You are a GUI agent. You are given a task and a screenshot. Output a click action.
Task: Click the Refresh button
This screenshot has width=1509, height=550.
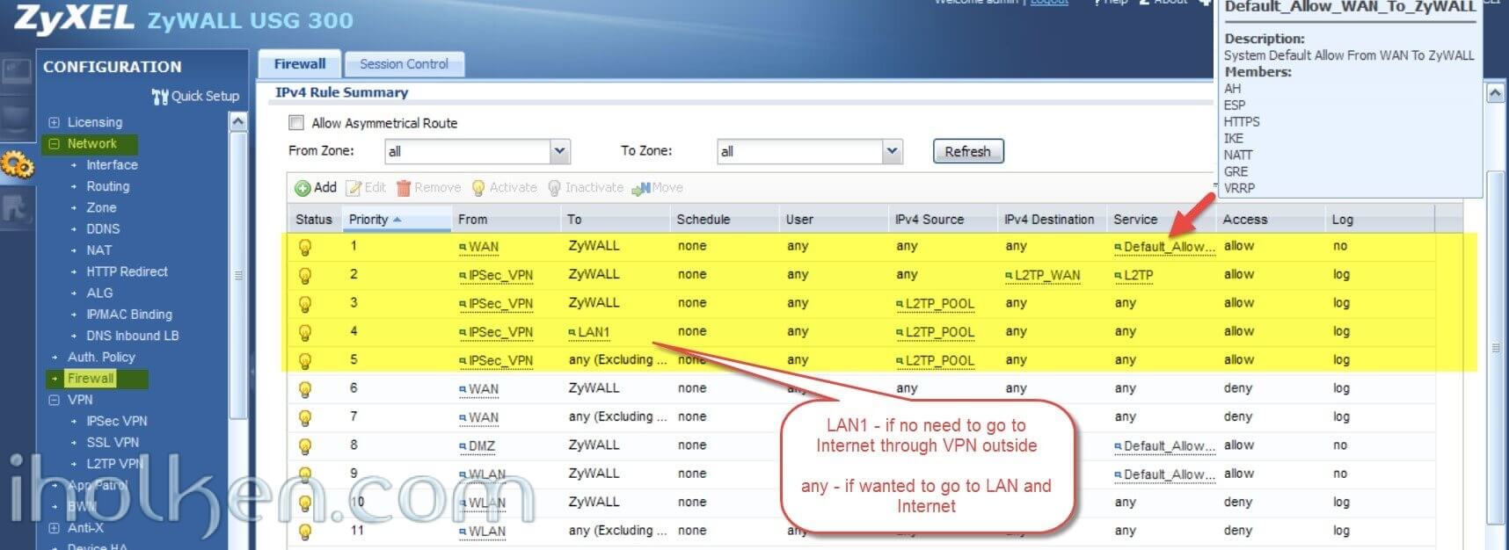click(x=967, y=151)
